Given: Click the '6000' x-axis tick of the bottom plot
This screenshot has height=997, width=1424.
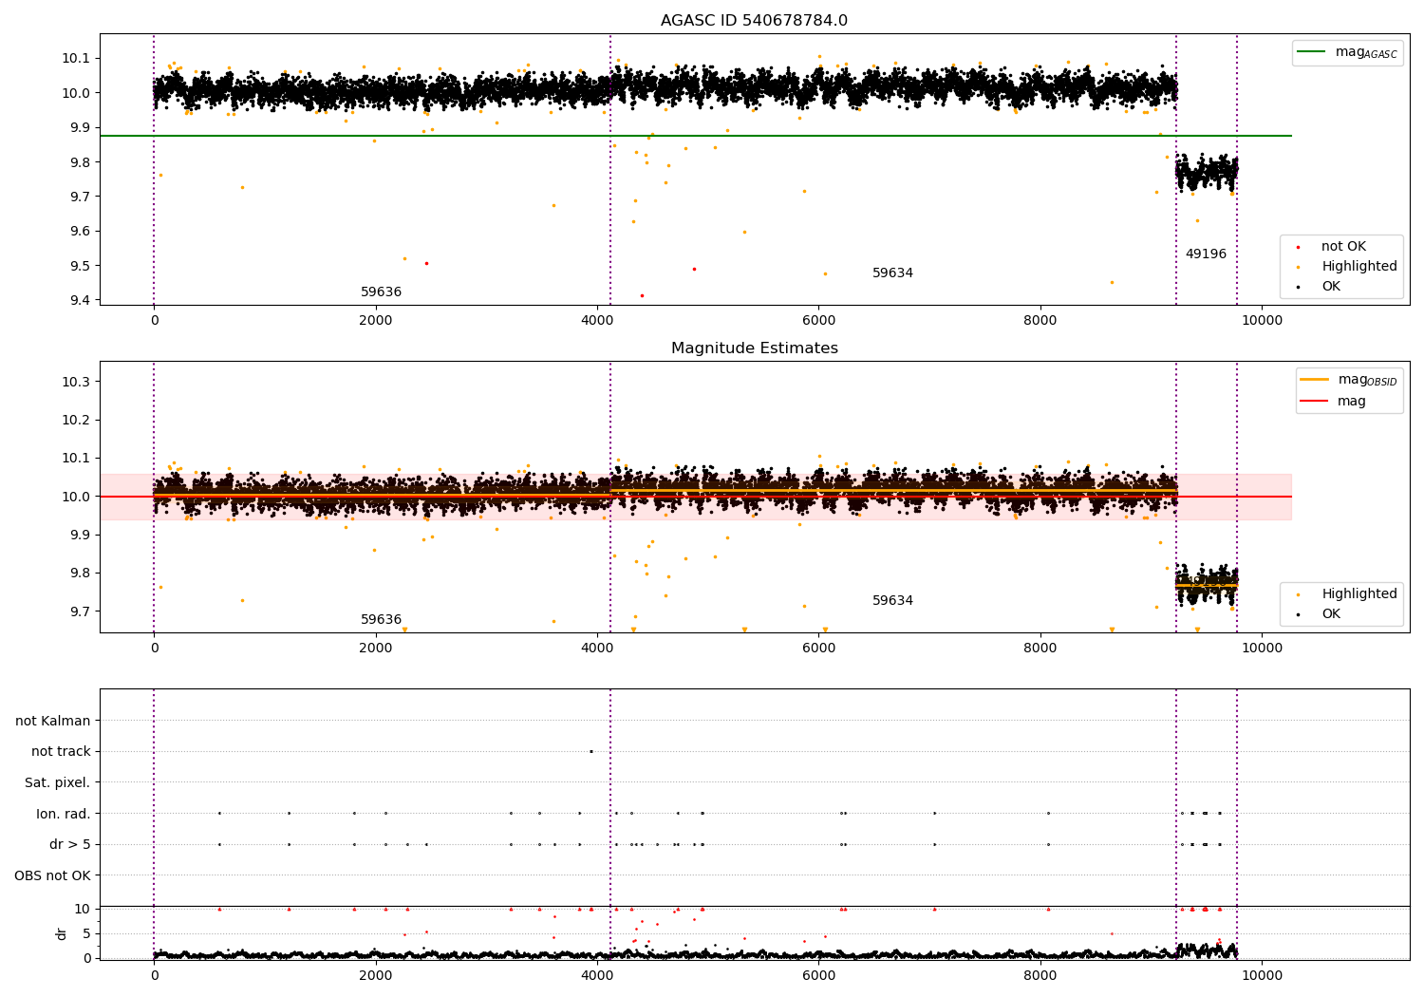Looking at the screenshot, I should 818,976.
